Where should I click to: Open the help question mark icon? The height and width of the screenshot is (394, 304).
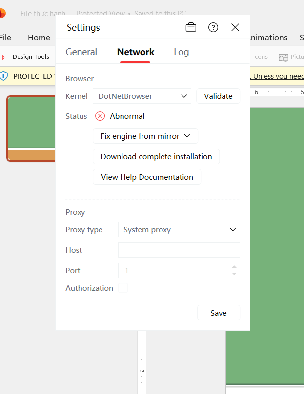(x=213, y=27)
